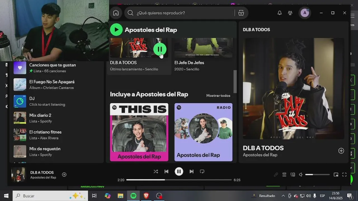Open Apostoles del Rap artist in player bar

point(43,178)
